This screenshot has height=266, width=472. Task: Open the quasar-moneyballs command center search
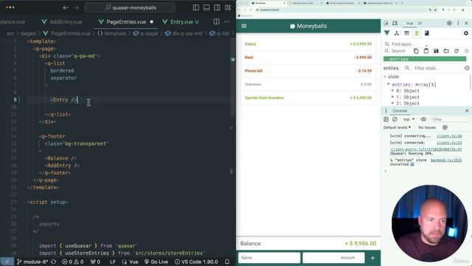[x=130, y=7]
